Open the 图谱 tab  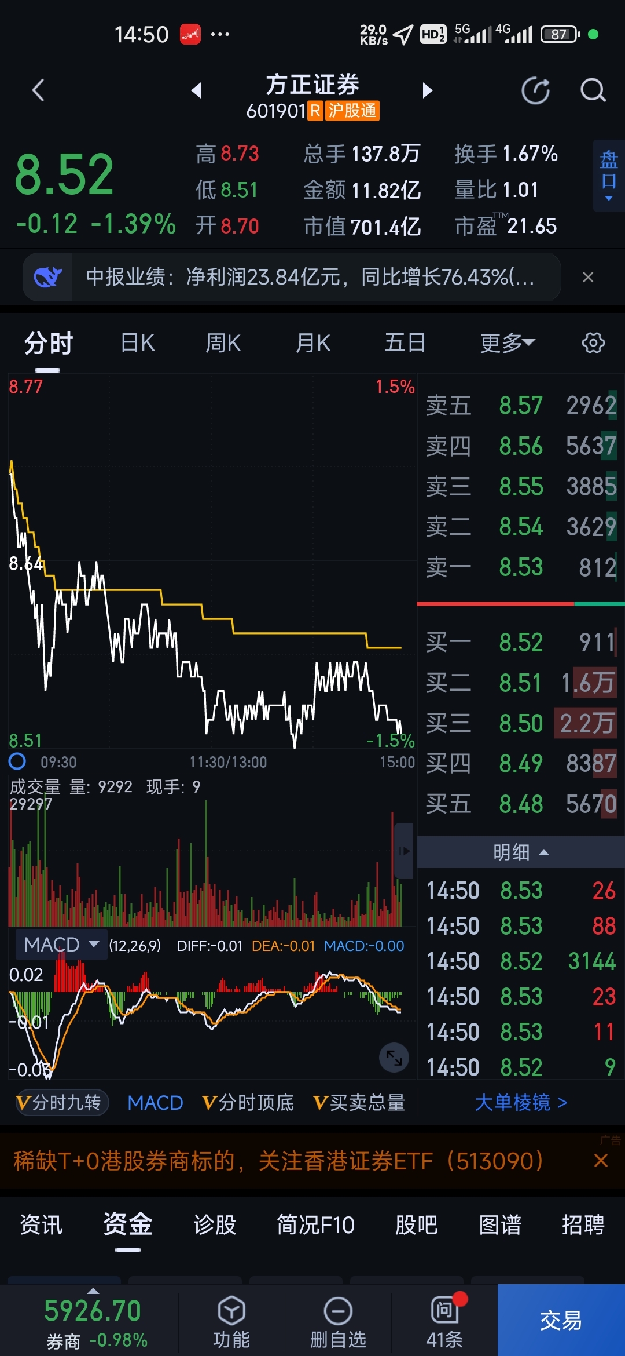[x=500, y=1225]
